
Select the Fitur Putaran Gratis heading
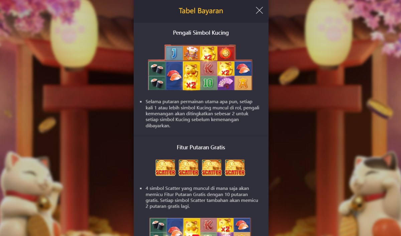point(201,147)
